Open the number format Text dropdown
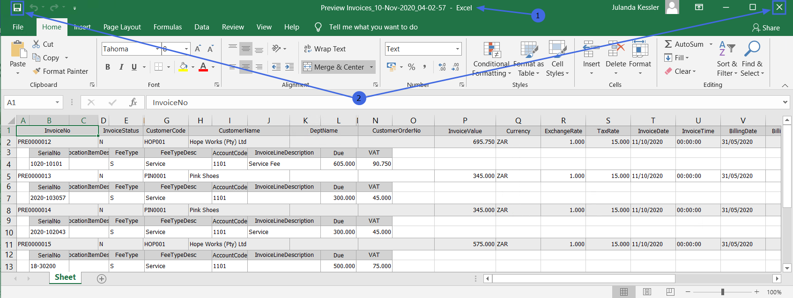 [457, 49]
